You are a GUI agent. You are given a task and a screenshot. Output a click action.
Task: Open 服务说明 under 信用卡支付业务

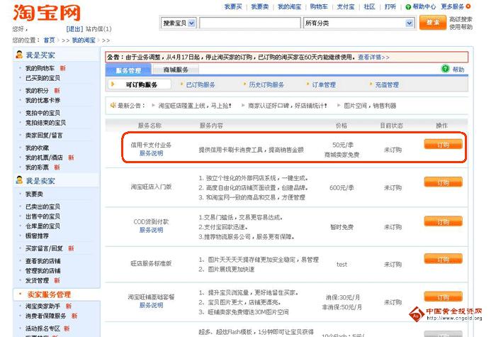tap(151, 153)
